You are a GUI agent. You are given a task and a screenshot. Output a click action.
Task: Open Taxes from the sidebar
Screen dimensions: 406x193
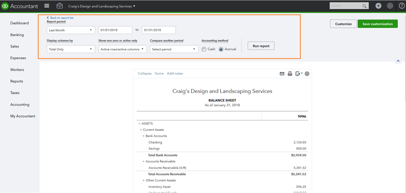(15, 93)
